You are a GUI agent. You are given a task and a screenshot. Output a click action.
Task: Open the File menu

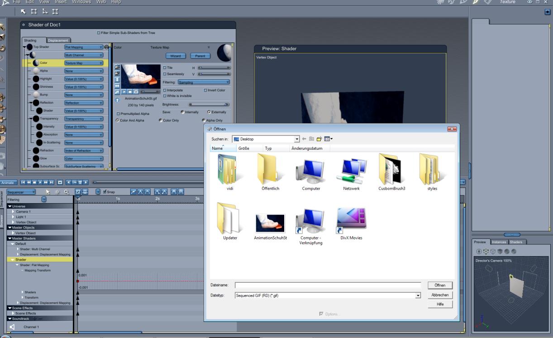pos(17,2)
